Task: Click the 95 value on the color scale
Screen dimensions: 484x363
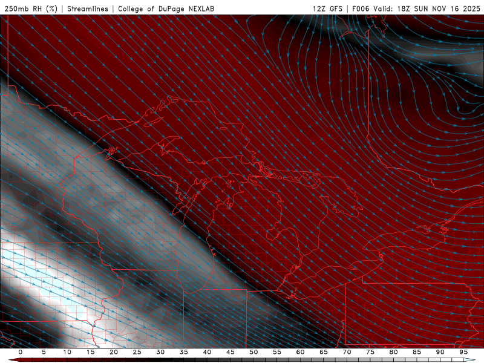Action: coord(463,352)
